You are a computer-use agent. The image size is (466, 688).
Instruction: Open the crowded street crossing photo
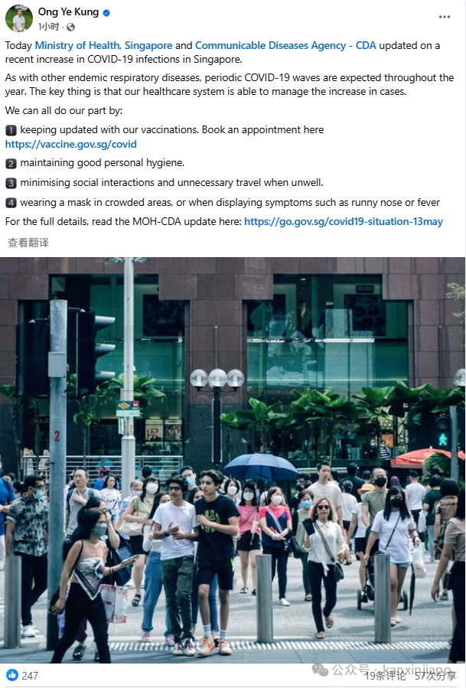point(233,460)
